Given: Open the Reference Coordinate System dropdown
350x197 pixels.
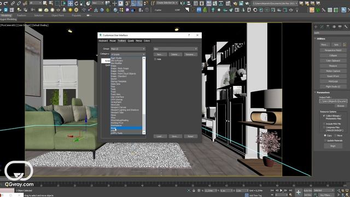Looking at the screenshot, I should (98, 3).
